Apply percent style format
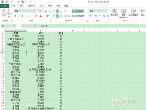146x110 pixels. click(x=96, y=16)
